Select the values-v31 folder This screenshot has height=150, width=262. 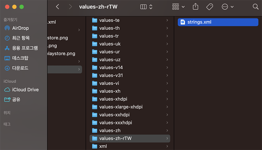(111, 75)
